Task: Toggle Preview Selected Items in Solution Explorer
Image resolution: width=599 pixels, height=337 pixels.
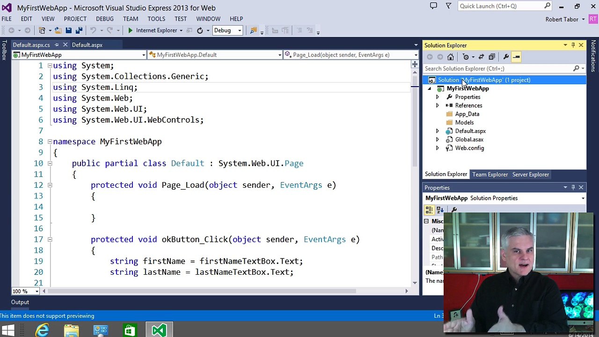Action: [516, 57]
